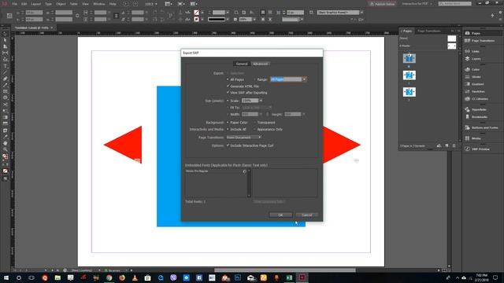The width and height of the screenshot is (504, 283).
Task: Select the Transparent background radio button
Action: tap(254, 123)
